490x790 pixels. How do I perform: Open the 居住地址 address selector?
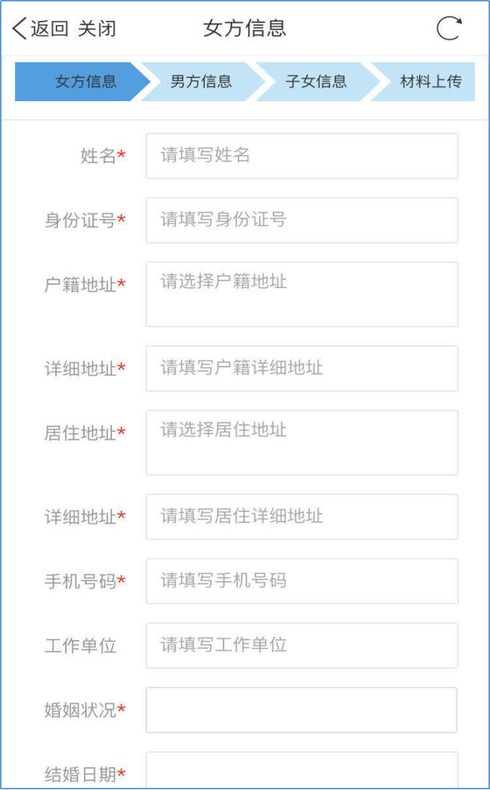pyautogui.click(x=302, y=443)
